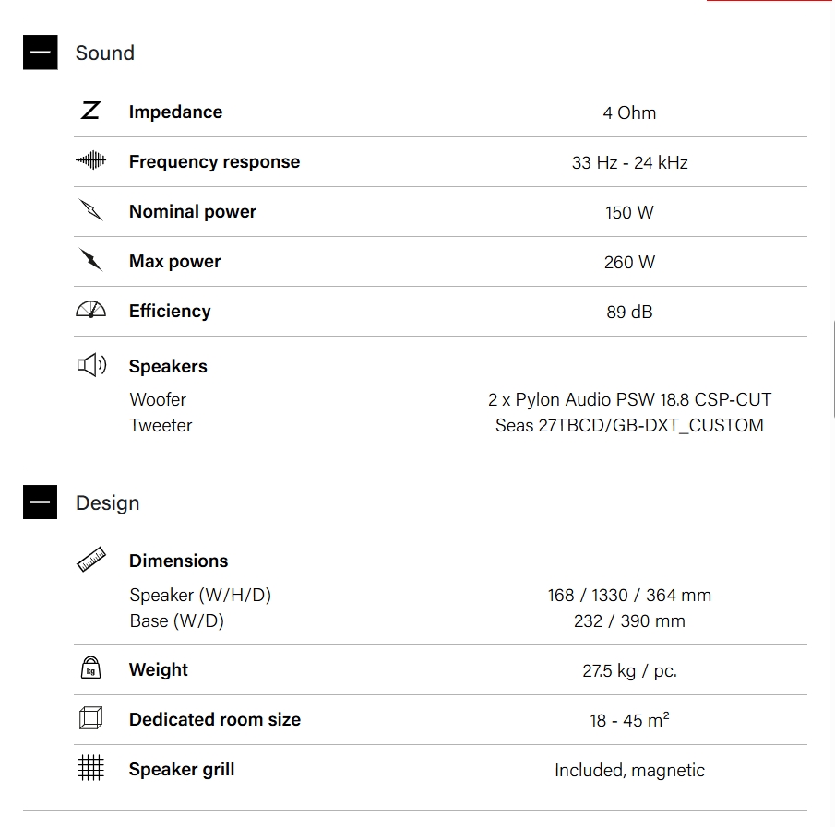Click the Dimensions ruler icon
This screenshot has width=835, height=827.
click(x=90, y=560)
